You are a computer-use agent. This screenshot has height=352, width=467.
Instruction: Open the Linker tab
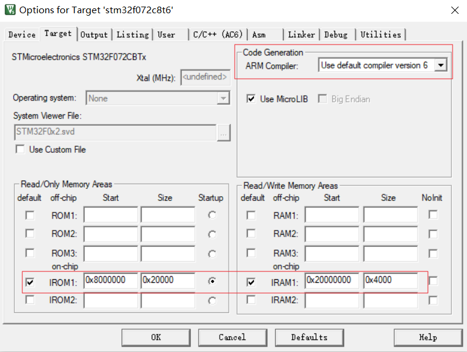click(301, 34)
